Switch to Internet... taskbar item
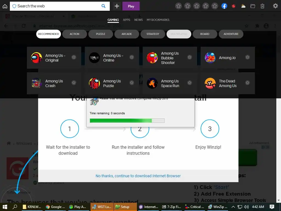This screenshot has height=211, width=281. pos(148,207)
